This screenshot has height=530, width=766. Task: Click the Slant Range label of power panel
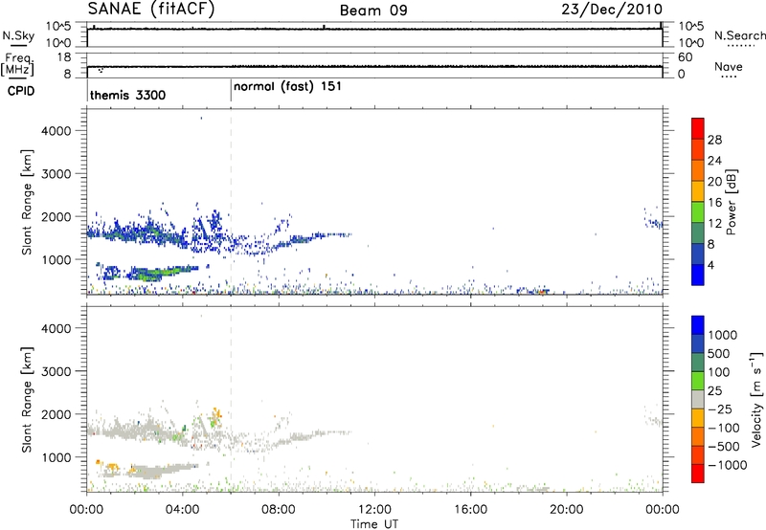point(27,202)
